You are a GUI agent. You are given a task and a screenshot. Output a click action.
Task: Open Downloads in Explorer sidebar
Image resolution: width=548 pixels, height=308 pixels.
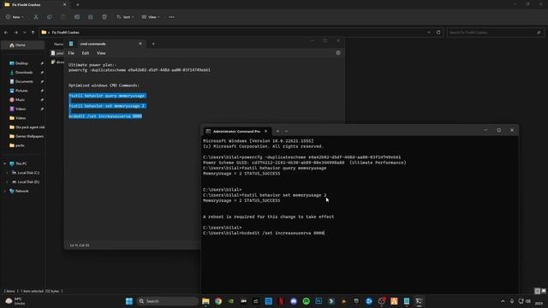(x=23, y=72)
